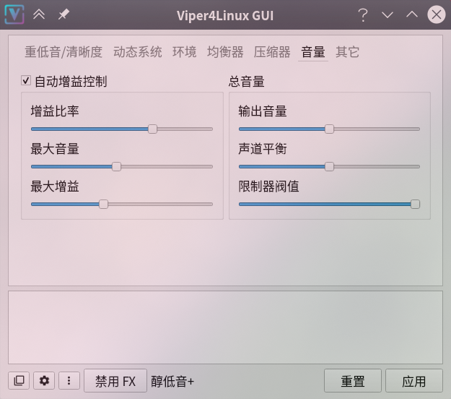This screenshot has height=399, width=451.
Task: Select the 其它 tab
Action: [x=348, y=52]
